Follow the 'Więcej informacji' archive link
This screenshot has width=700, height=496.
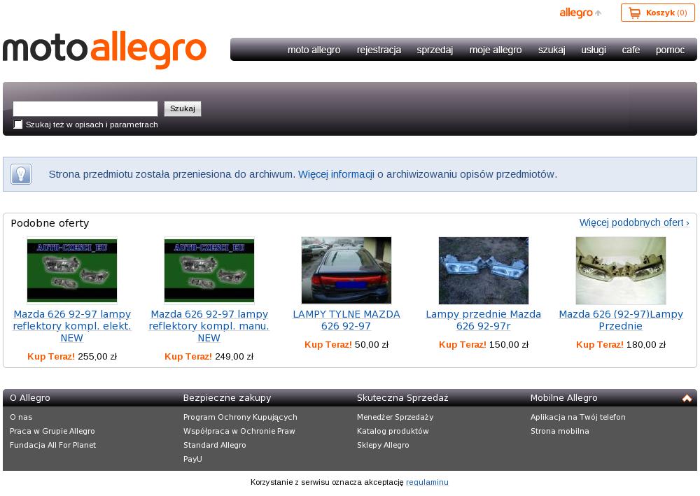click(336, 174)
